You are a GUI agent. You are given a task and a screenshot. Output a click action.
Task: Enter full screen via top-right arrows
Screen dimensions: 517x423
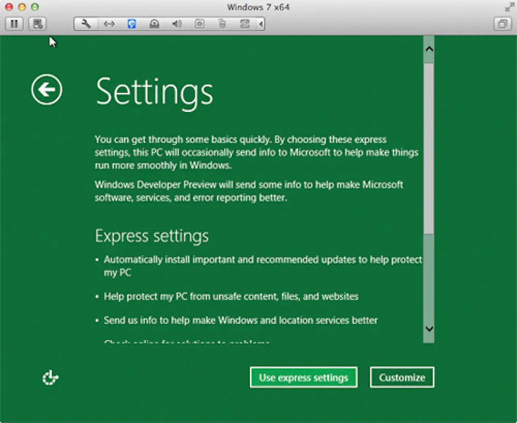(x=508, y=7)
